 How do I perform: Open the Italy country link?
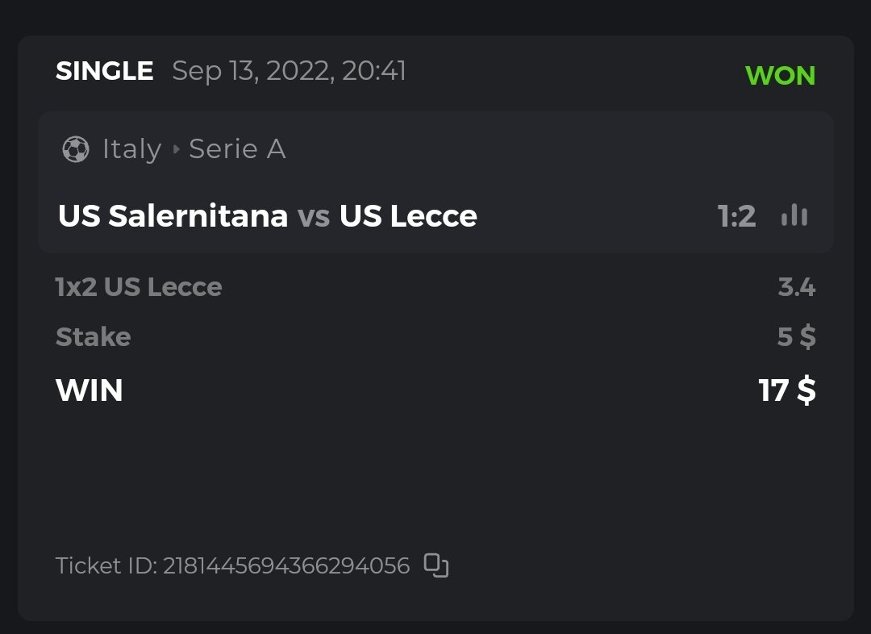coord(131,149)
